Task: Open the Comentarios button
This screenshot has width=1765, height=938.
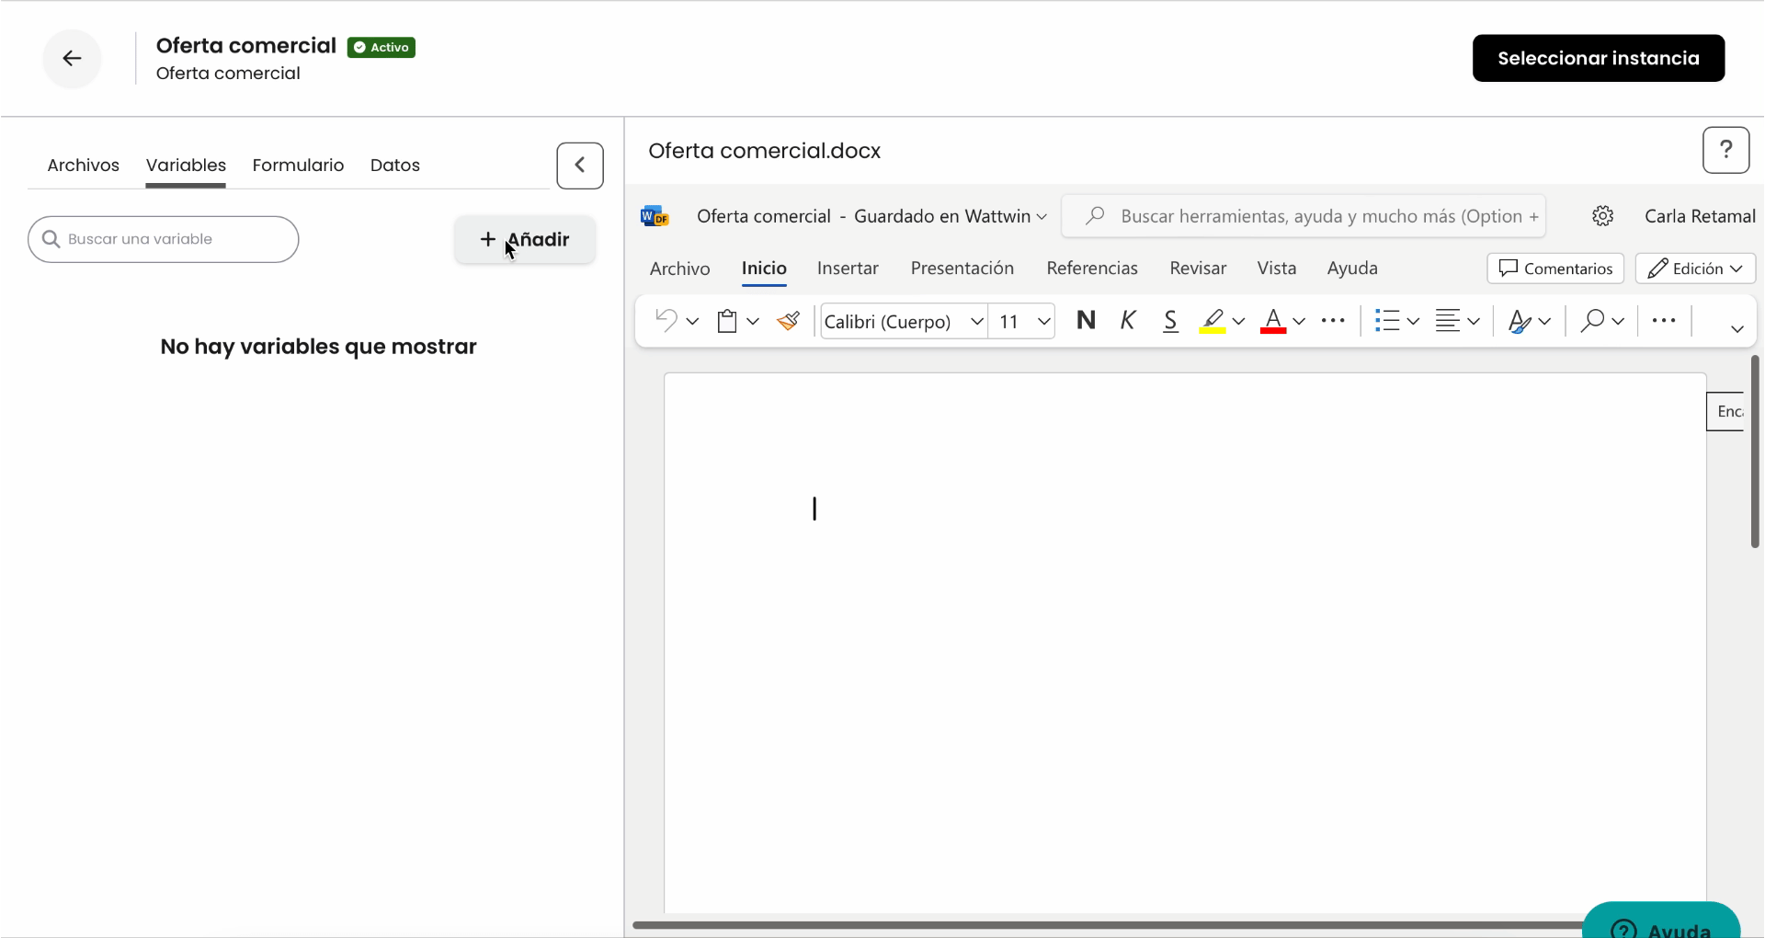Action: click(x=1555, y=269)
